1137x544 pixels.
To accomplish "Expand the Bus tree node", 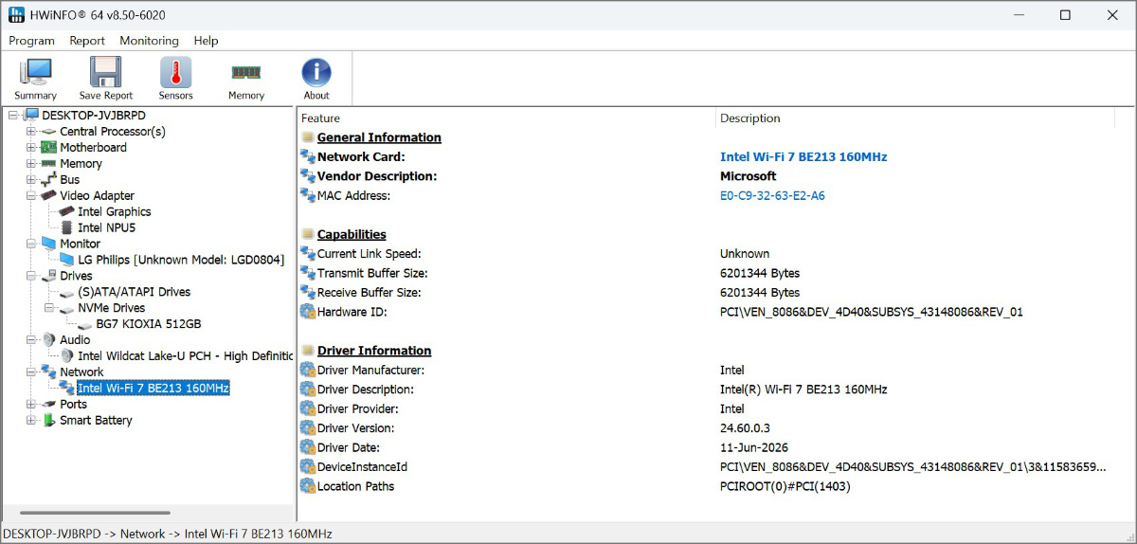I will [x=31, y=180].
